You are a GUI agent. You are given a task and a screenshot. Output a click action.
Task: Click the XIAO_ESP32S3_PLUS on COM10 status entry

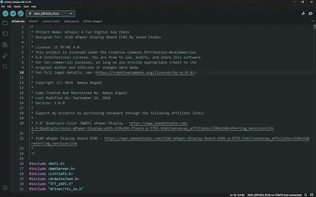(x=274, y=195)
